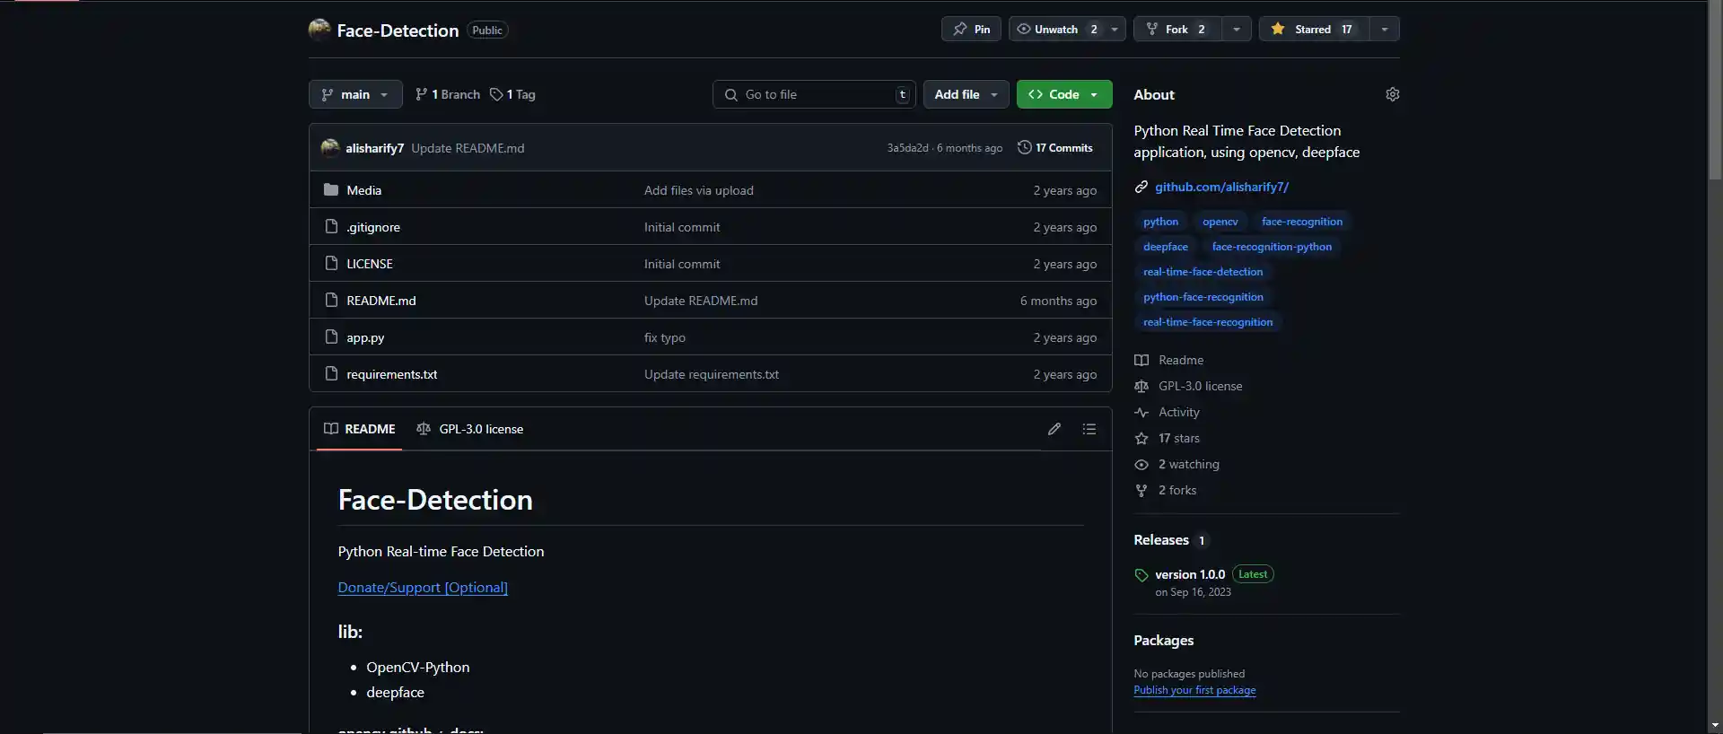Select the README tab
The height and width of the screenshot is (734, 1723).
tap(360, 429)
